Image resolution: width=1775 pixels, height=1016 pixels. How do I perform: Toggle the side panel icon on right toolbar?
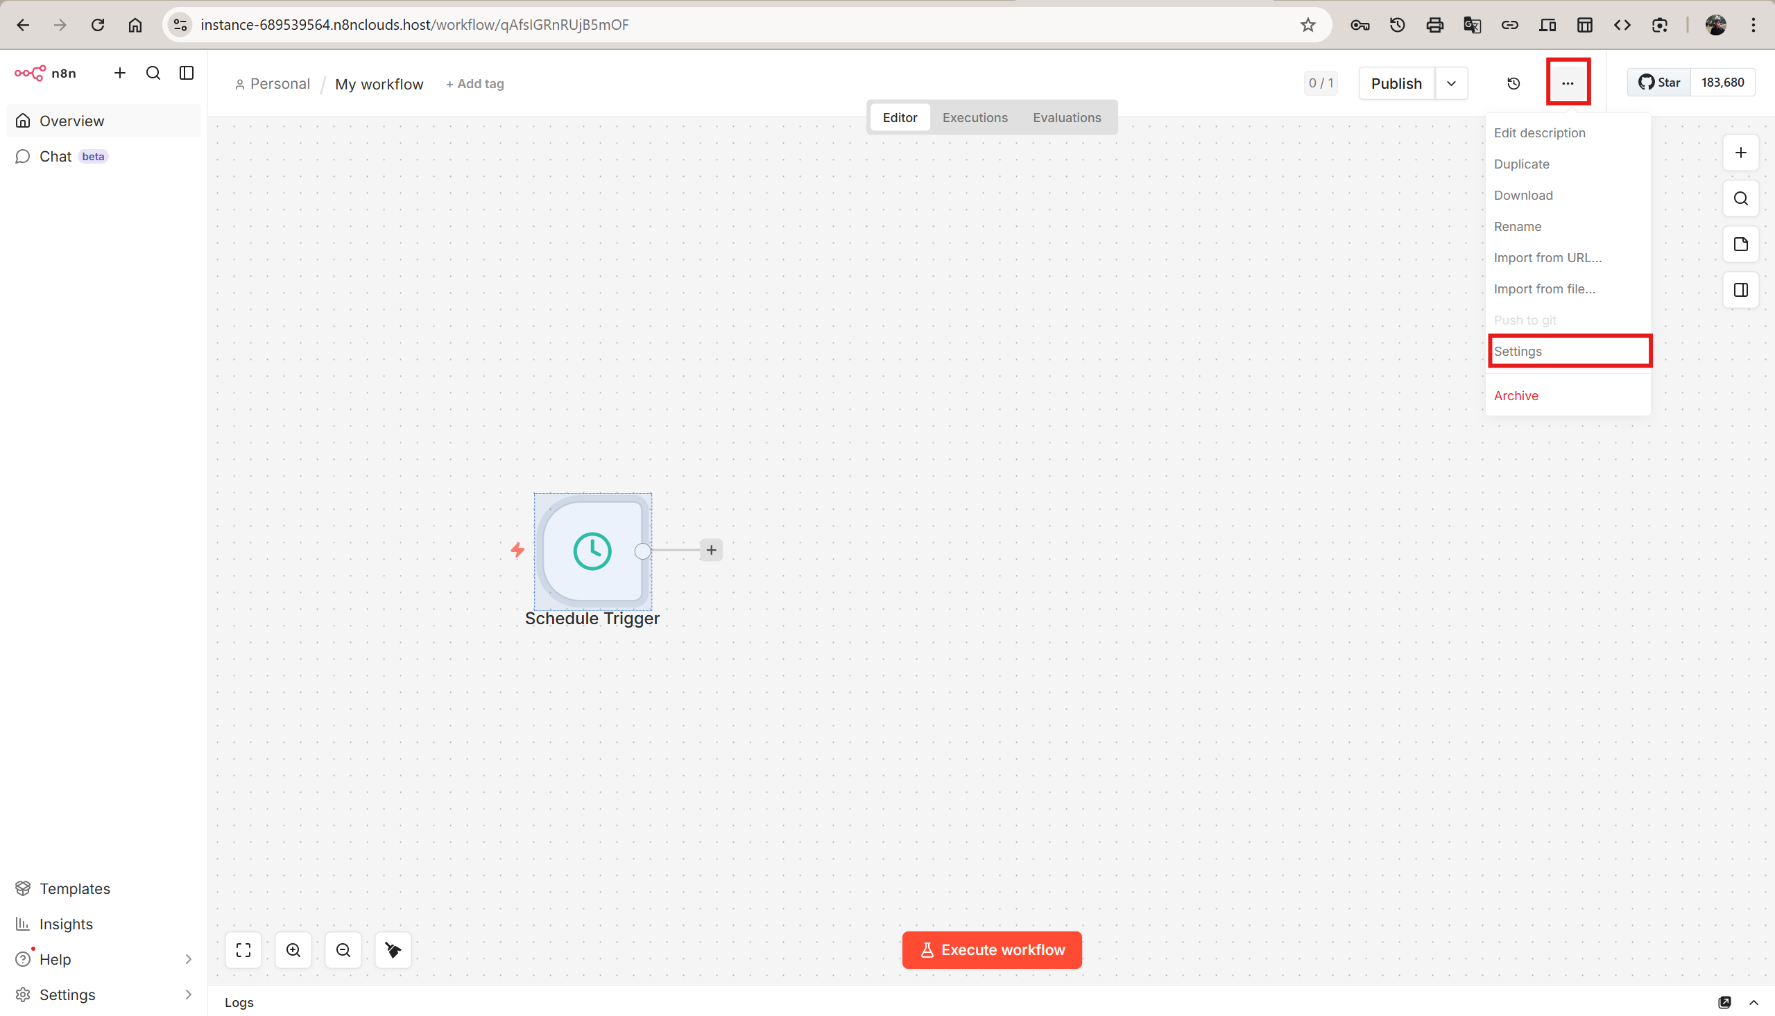[1741, 290]
